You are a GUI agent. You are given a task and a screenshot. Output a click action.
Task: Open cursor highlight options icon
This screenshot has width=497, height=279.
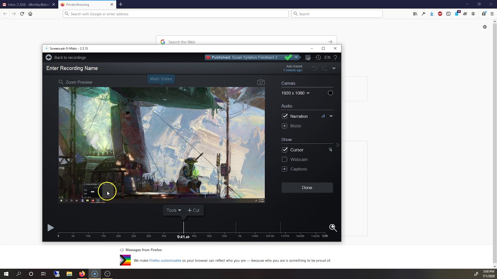330,150
